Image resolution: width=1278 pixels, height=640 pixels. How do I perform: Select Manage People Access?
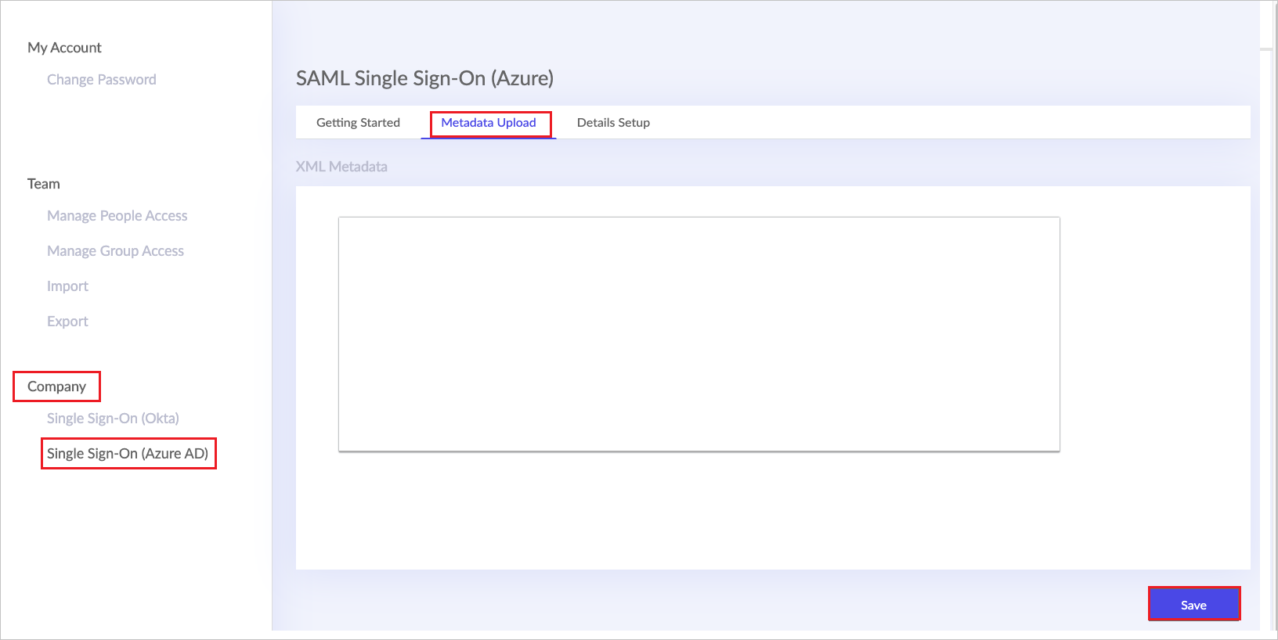pyautogui.click(x=117, y=216)
